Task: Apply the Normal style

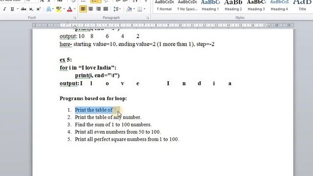Action: click(x=164, y=6)
